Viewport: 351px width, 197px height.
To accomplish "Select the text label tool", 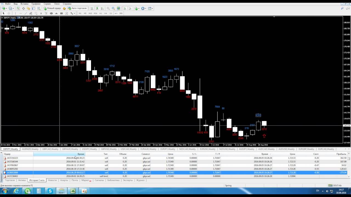I will [x=46, y=13].
